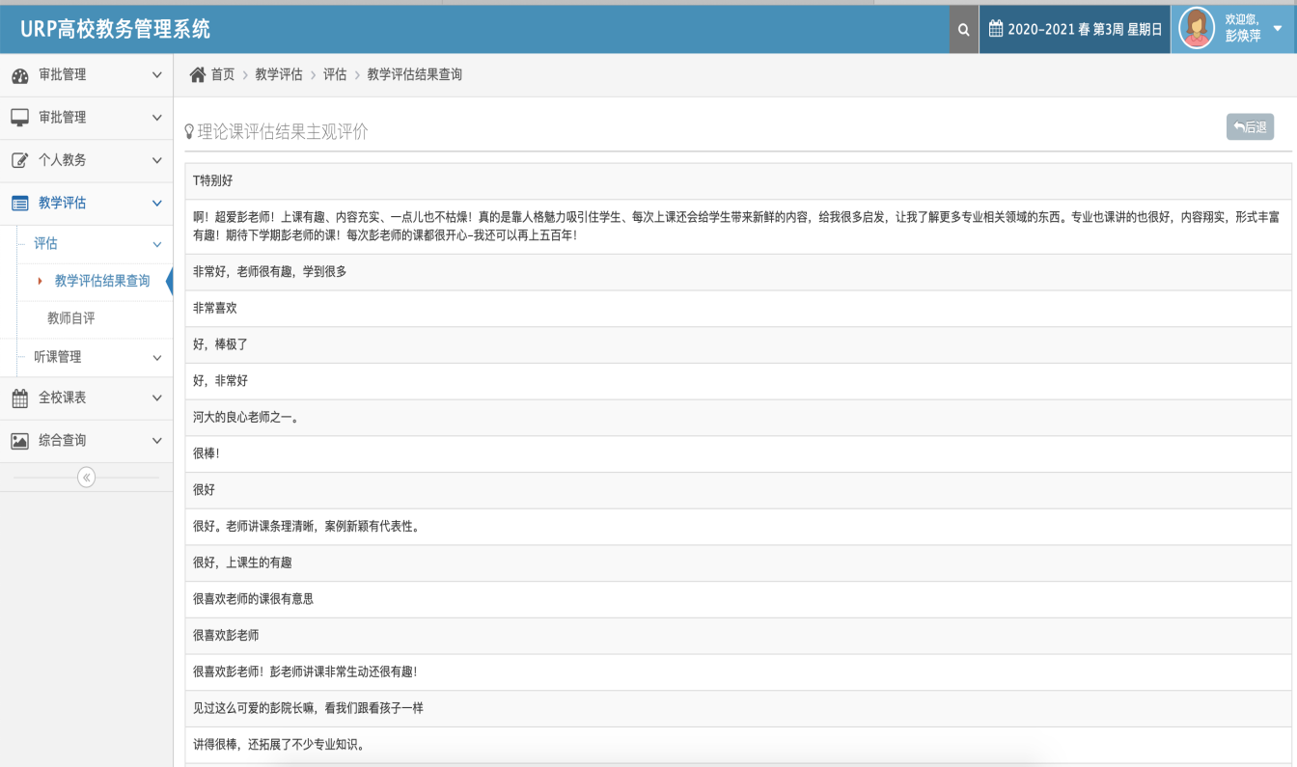
Task: Click the calendar icon beside 2020-2021 semester
Action: pyautogui.click(x=996, y=30)
